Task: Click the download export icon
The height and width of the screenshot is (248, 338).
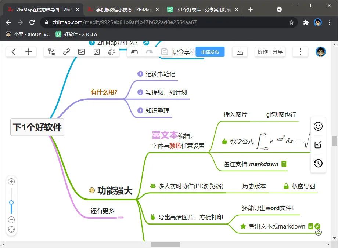Action: (240, 52)
